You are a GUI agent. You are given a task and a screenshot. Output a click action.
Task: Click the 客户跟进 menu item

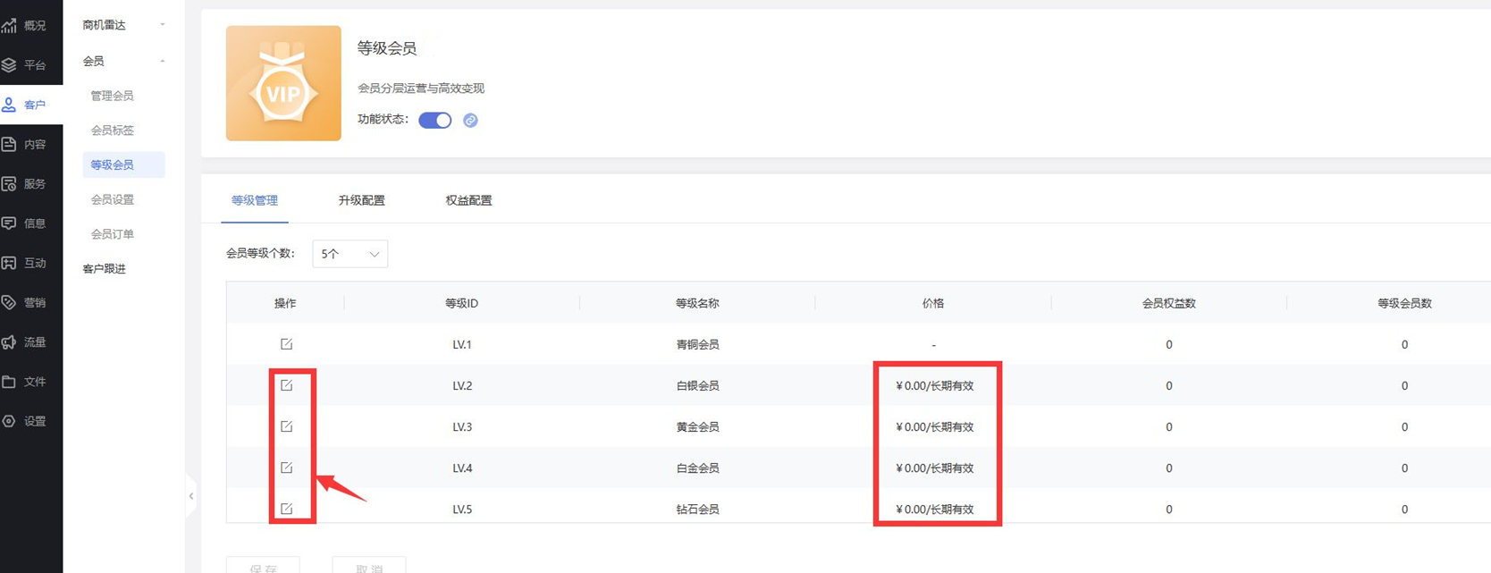105,269
